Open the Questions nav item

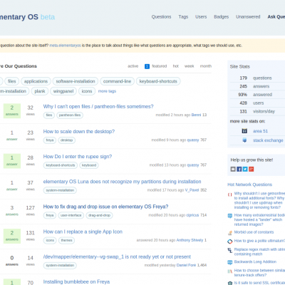pos(161,17)
